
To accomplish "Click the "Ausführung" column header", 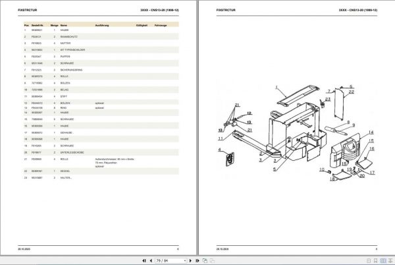I will point(102,25).
